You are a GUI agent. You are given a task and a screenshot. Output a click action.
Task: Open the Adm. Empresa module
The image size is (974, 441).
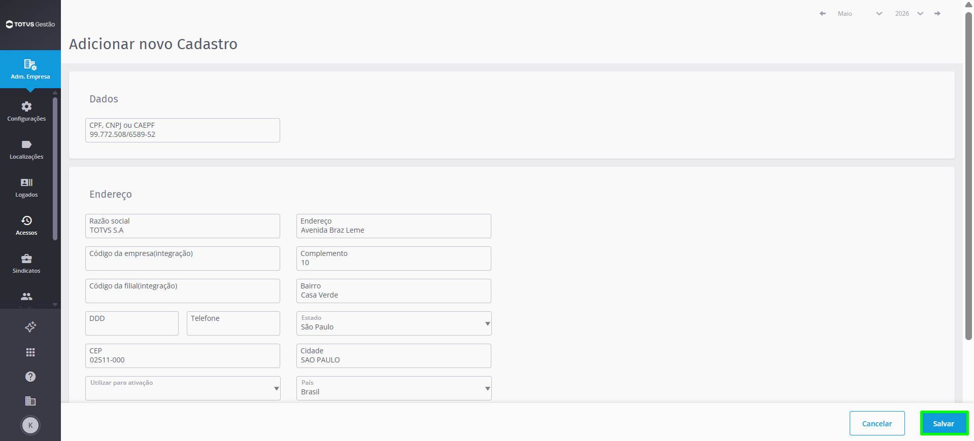point(30,69)
